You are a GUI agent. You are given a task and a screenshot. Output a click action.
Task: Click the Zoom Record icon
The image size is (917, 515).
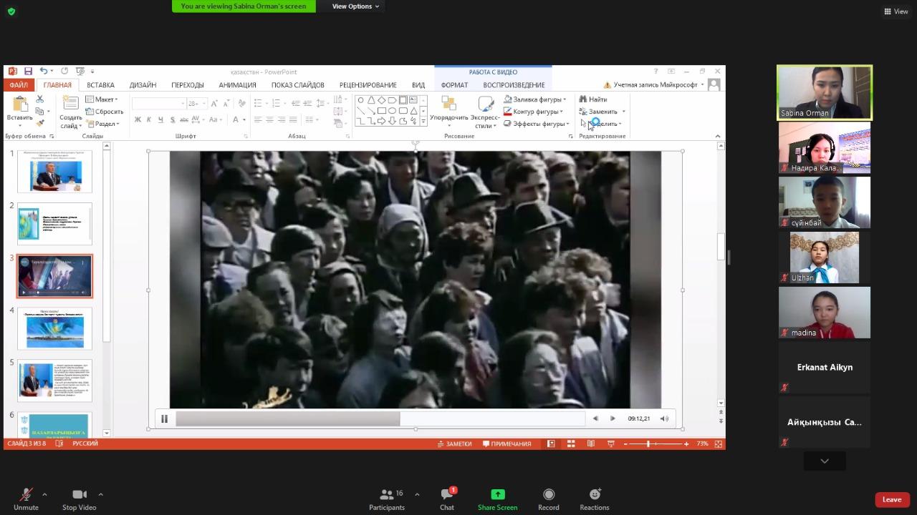pos(548,495)
